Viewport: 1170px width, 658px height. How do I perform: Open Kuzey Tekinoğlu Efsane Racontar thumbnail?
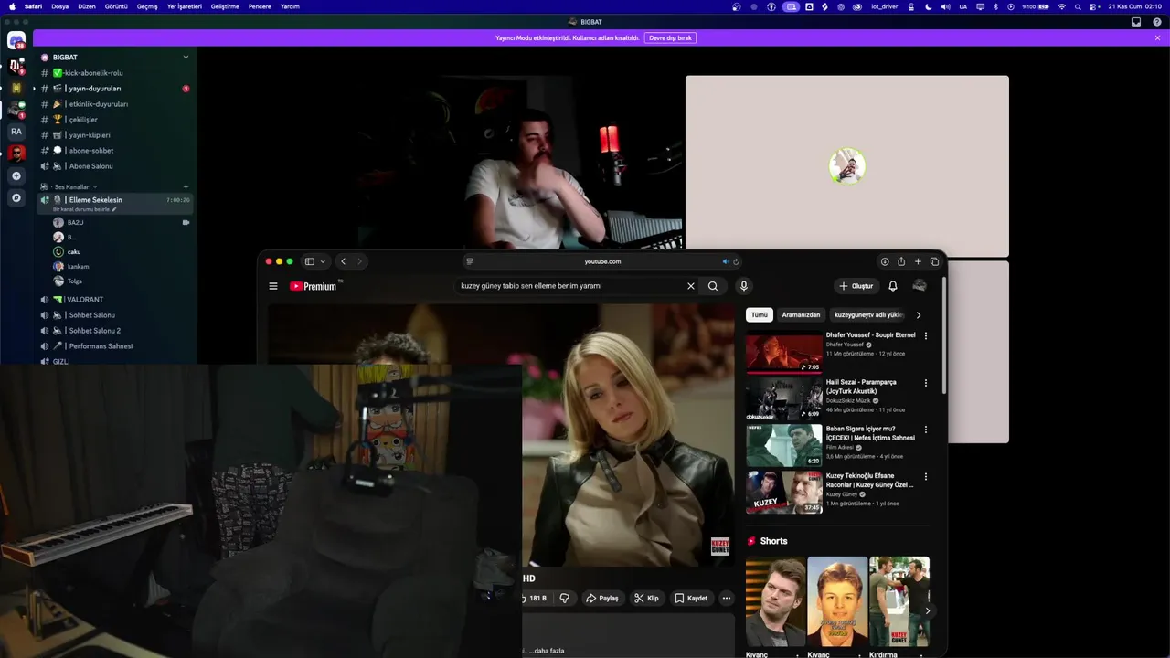(784, 493)
